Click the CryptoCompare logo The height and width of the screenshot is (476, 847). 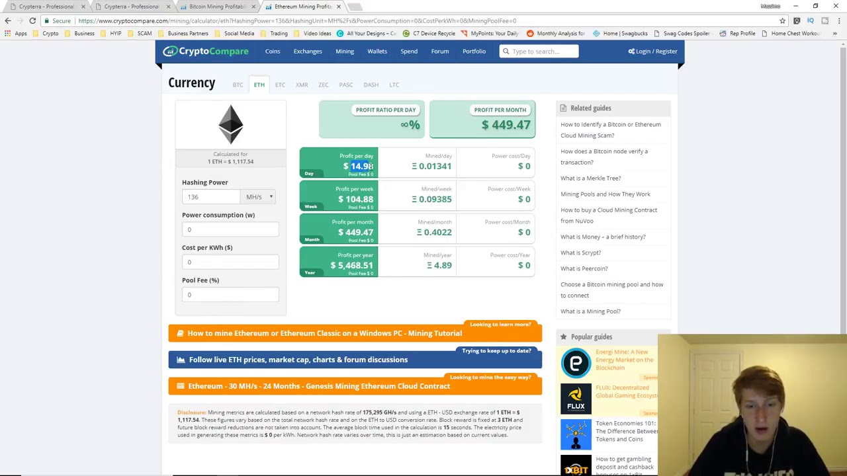coord(206,52)
